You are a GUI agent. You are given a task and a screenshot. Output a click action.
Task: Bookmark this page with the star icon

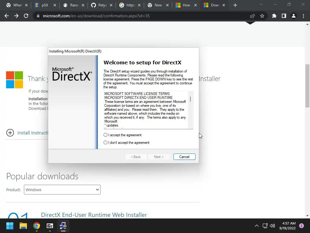pyautogui.click(x=262, y=16)
